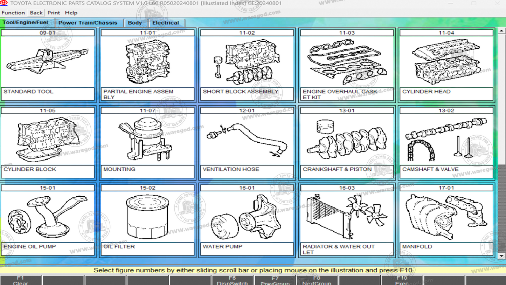Open the Function menu
This screenshot has width=506, height=285.
(13, 13)
